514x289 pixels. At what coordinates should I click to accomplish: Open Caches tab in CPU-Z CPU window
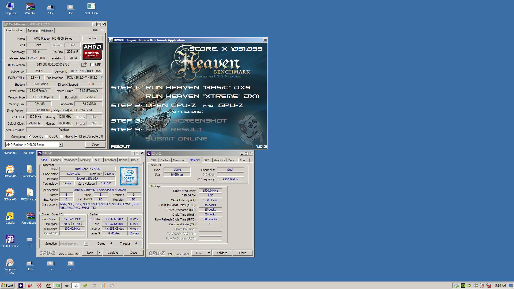pyautogui.click(x=56, y=160)
